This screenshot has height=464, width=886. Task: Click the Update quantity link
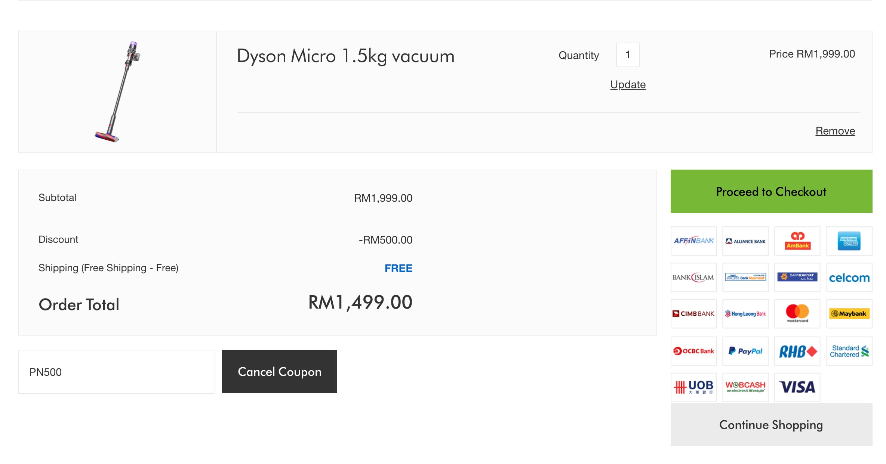pos(628,84)
